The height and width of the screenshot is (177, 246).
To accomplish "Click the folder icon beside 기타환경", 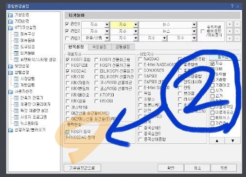I will pyautogui.click(x=11, y=21).
